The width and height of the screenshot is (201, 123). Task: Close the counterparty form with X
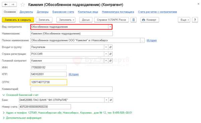click(198, 4)
